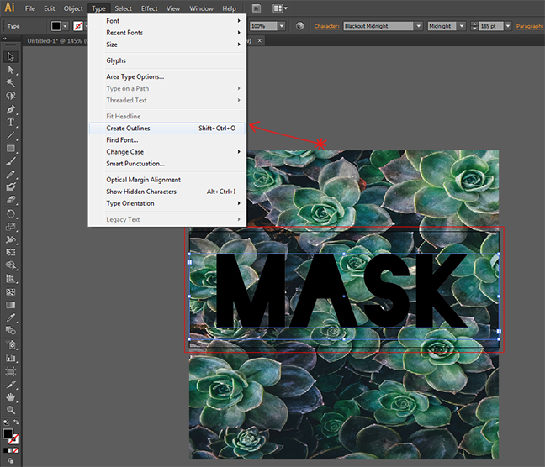
Task: Select the Mesh tool
Action: coord(11,292)
